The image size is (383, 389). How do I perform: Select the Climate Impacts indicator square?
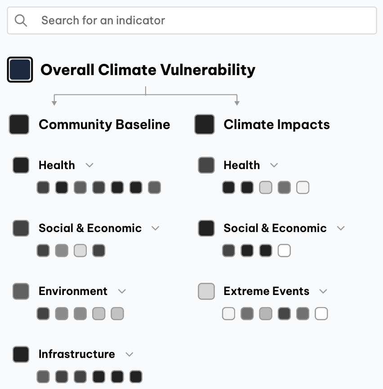tap(204, 125)
